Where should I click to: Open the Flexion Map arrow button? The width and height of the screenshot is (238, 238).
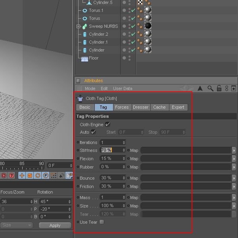pyautogui.click(x=234, y=159)
